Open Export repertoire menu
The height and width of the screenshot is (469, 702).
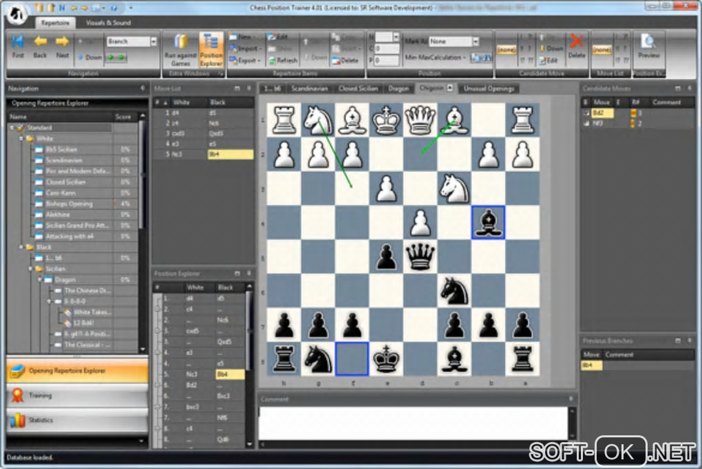coord(245,60)
